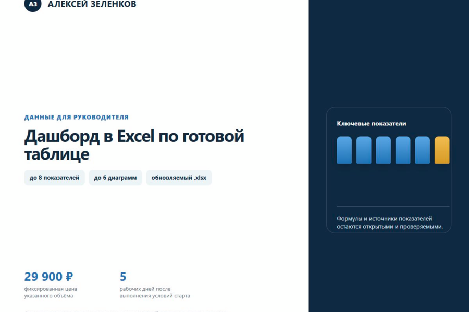Select the orange highlighted bar
Viewport: 469px width, 312px height.
coord(442,150)
